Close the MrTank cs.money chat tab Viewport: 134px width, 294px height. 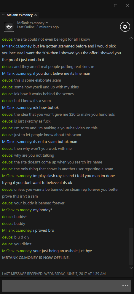36,15
